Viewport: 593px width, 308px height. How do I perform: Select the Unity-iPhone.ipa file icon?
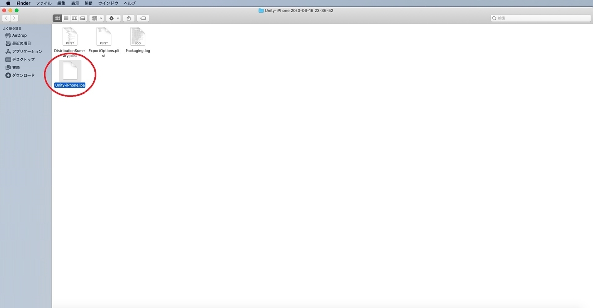pyautogui.click(x=70, y=70)
